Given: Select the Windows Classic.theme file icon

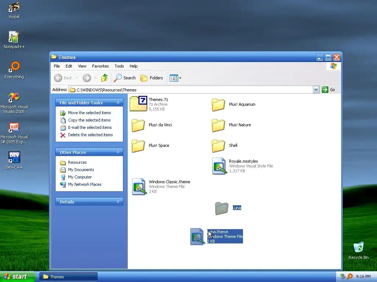Looking at the screenshot, I should [139, 187].
